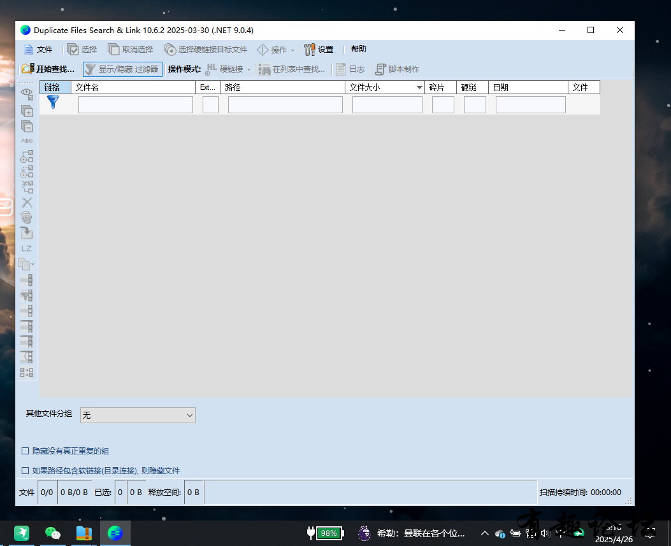Click the volume speaker tray icon

pyautogui.click(x=545, y=533)
